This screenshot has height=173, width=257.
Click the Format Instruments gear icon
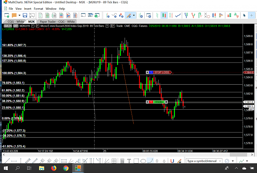pyautogui.click(x=141, y=15)
